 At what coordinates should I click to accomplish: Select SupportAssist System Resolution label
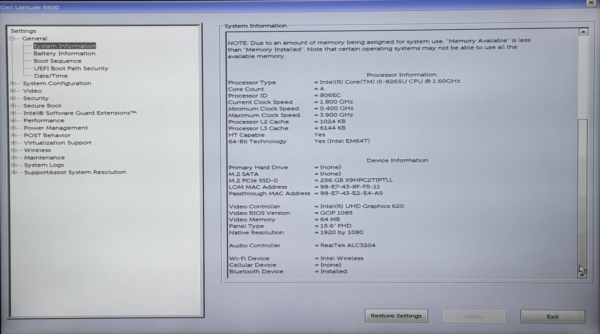(x=75, y=172)
